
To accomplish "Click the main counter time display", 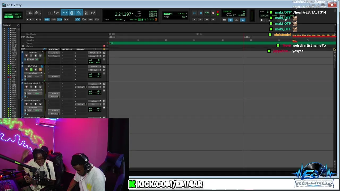I will click(x=123, y=14).
